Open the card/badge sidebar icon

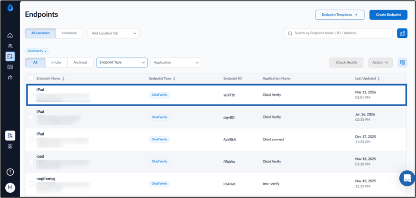pos(10,67)
